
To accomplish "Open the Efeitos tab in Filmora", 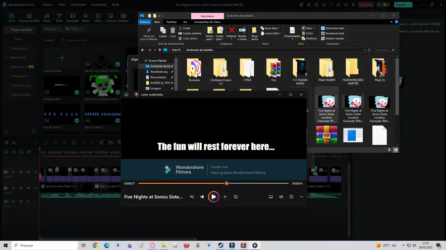I will (86, 18).
